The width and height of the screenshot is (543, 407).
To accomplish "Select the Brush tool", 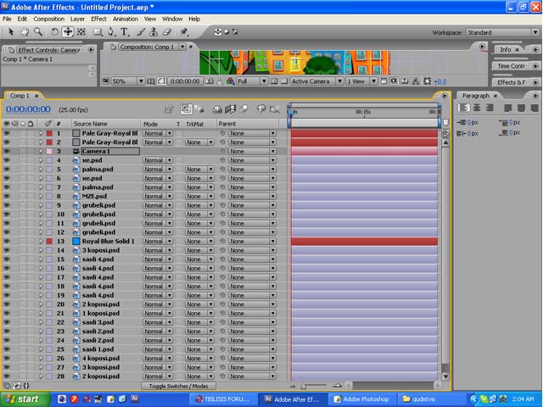I will point(140,32).
